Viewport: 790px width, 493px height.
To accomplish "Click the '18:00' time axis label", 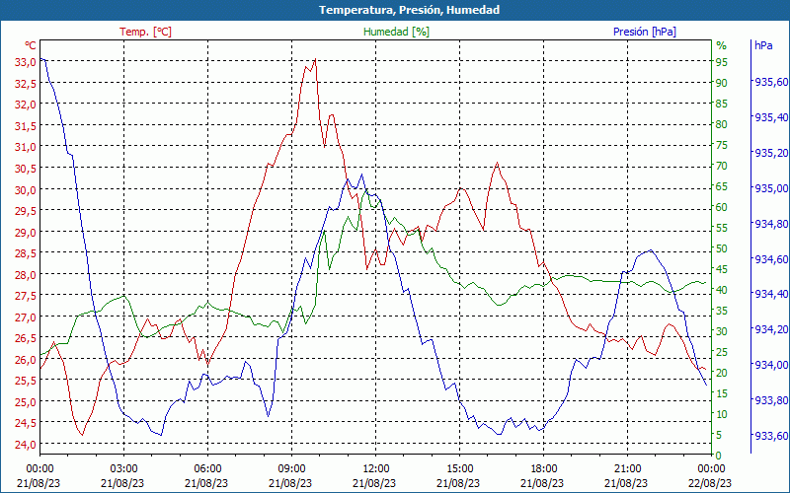I will coord(544,470).
